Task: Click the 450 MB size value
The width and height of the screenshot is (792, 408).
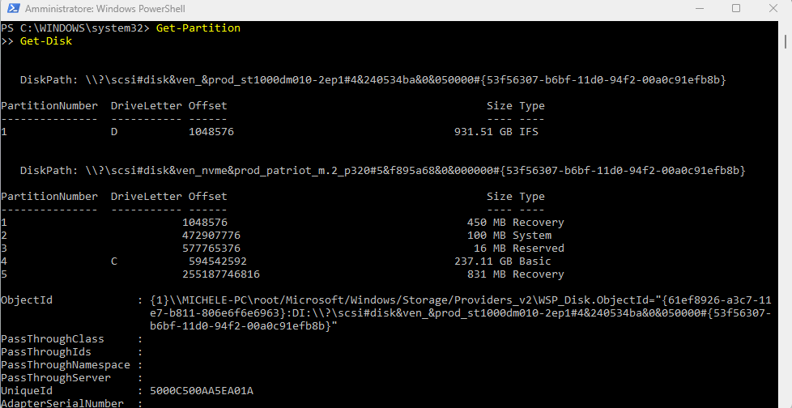Action: pos(487,222)
